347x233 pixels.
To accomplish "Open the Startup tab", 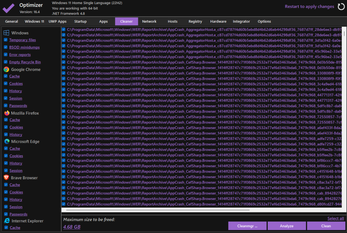I will tap(80, 22).
